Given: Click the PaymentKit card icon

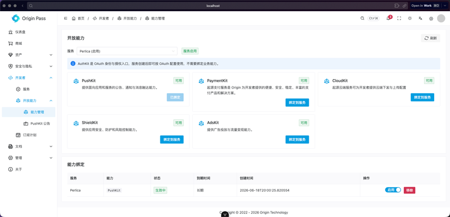Looking at the screenshot, I should pos(201,81).
